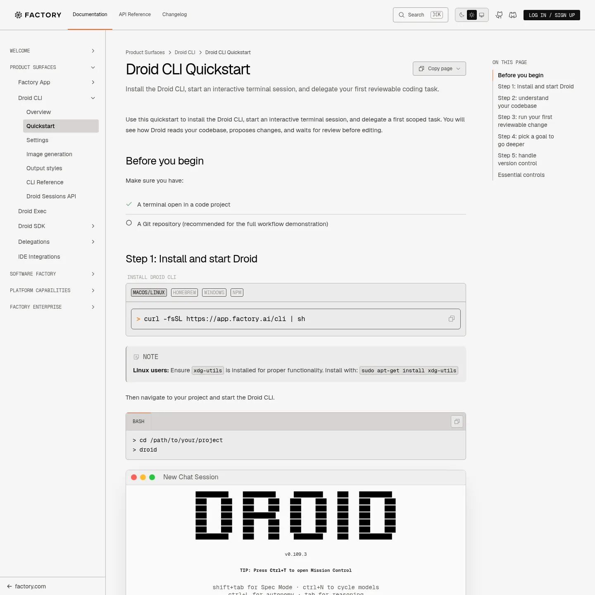This screenshot has width=595, height=595.
Task: Click Log In / Sign Up button
Action: point(552,15)
